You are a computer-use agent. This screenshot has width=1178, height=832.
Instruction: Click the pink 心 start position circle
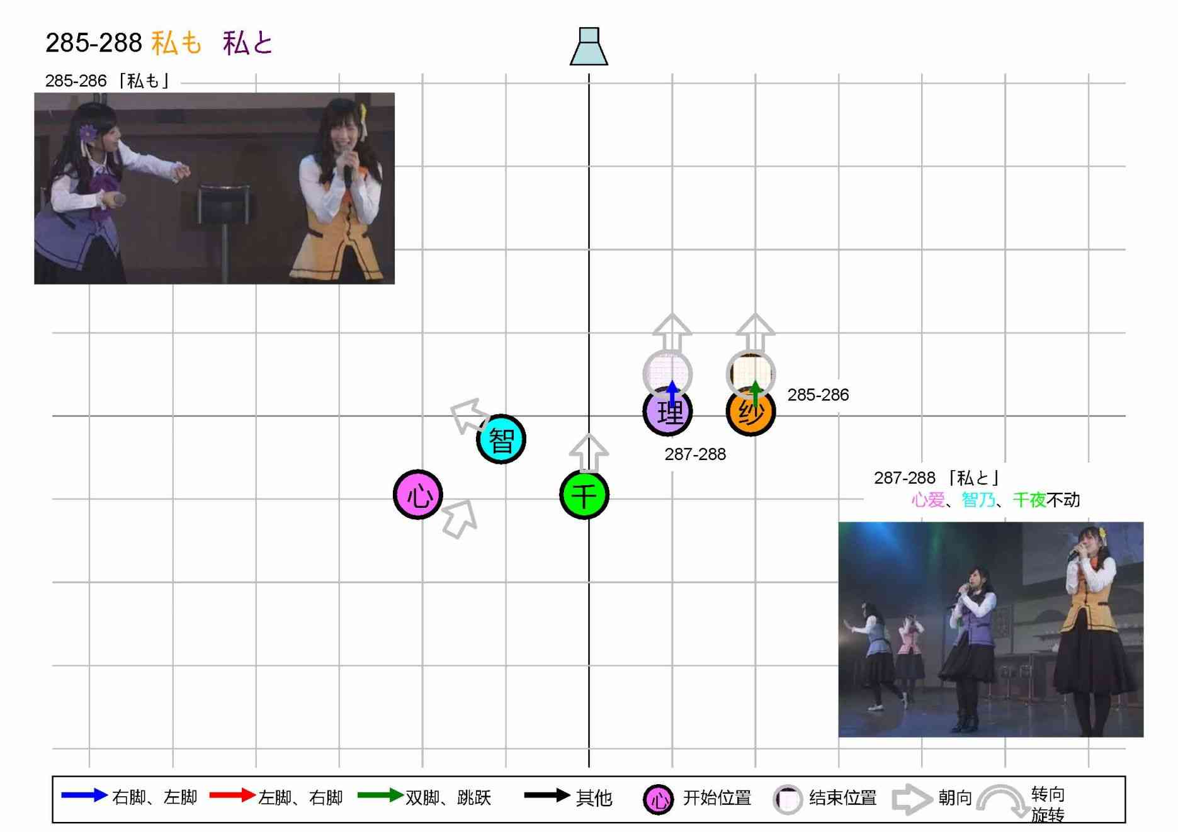pos(417,495)
